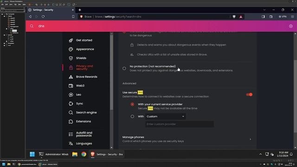
Task: Show hidden system tray icons chevron
Action: 261,154
